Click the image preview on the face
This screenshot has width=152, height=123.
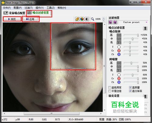point(53,67)
